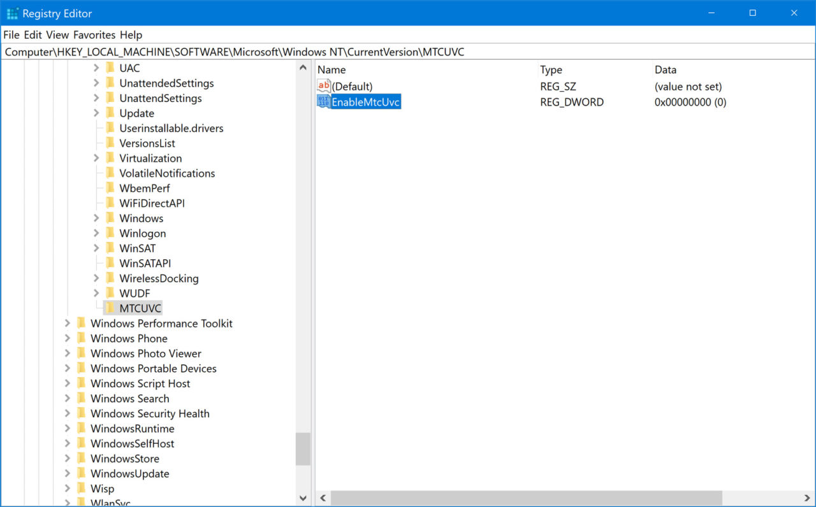Click the tree pane scroll up arrow

coord(303,68)
